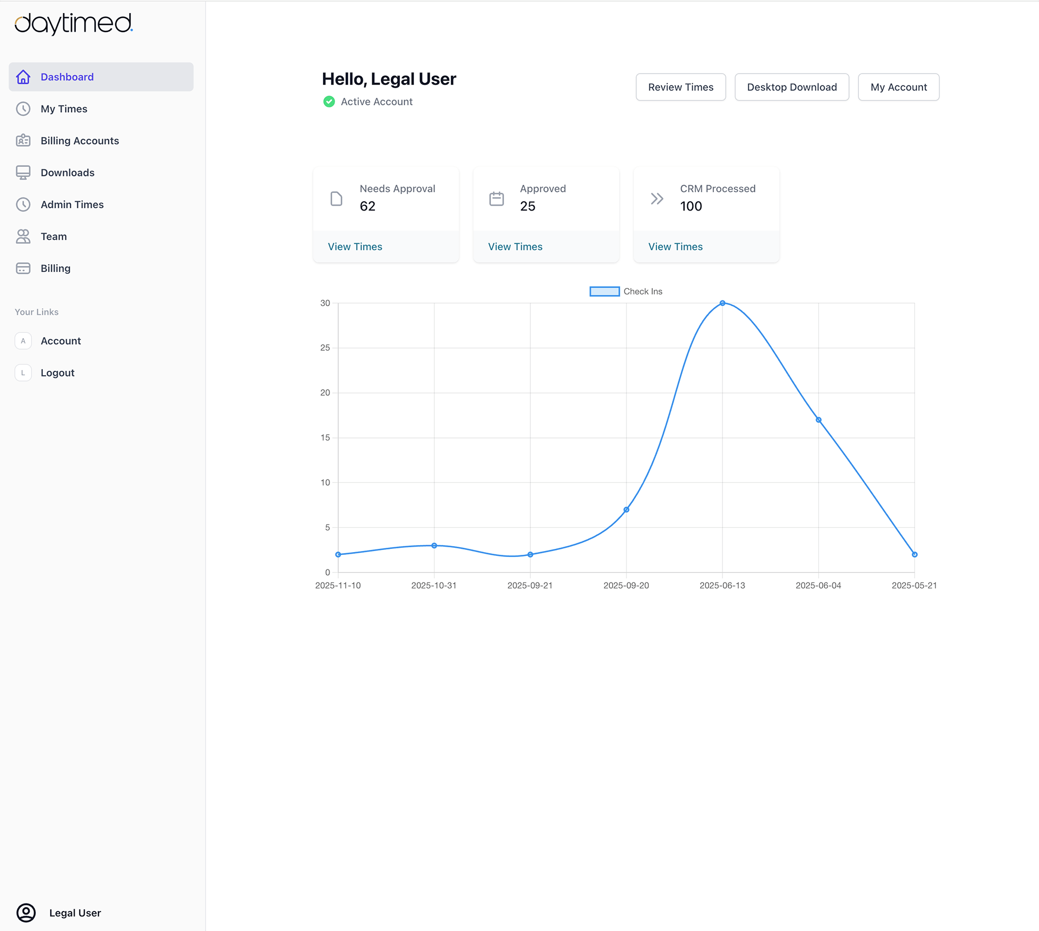Click the CRM Processed double-chevron icon
This screenshot has height=931, width=1039.
pyautogui.click(x=657, y=199)
